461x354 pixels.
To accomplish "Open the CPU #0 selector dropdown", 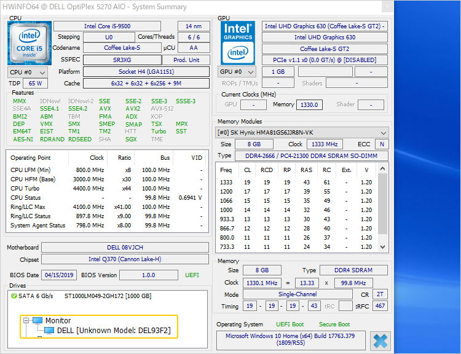I will point(28,73).
